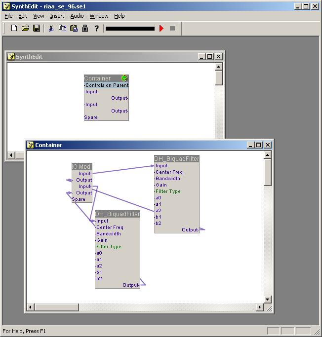Image resolution: width=322 pixels, height=337 pixels.
Task: Maximize the Container window
Action: [259, 145]
